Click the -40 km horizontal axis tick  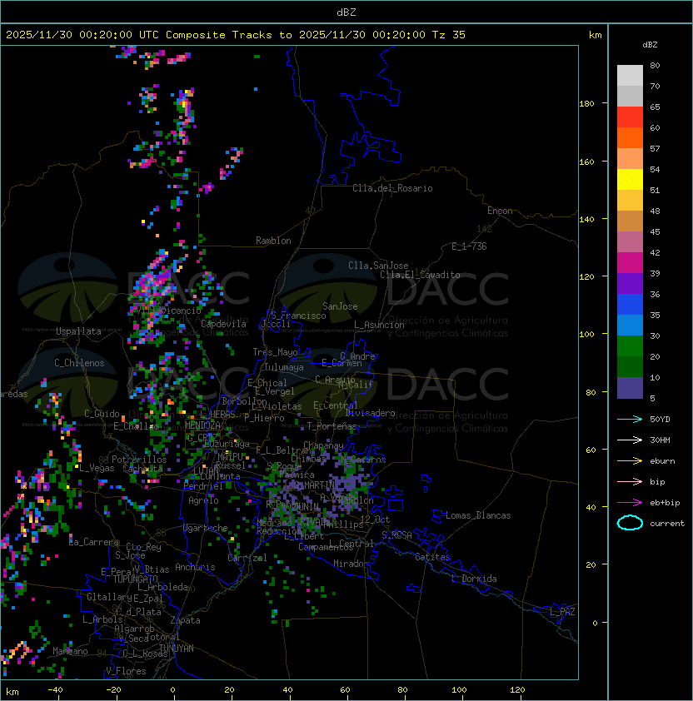click(55, 690)
